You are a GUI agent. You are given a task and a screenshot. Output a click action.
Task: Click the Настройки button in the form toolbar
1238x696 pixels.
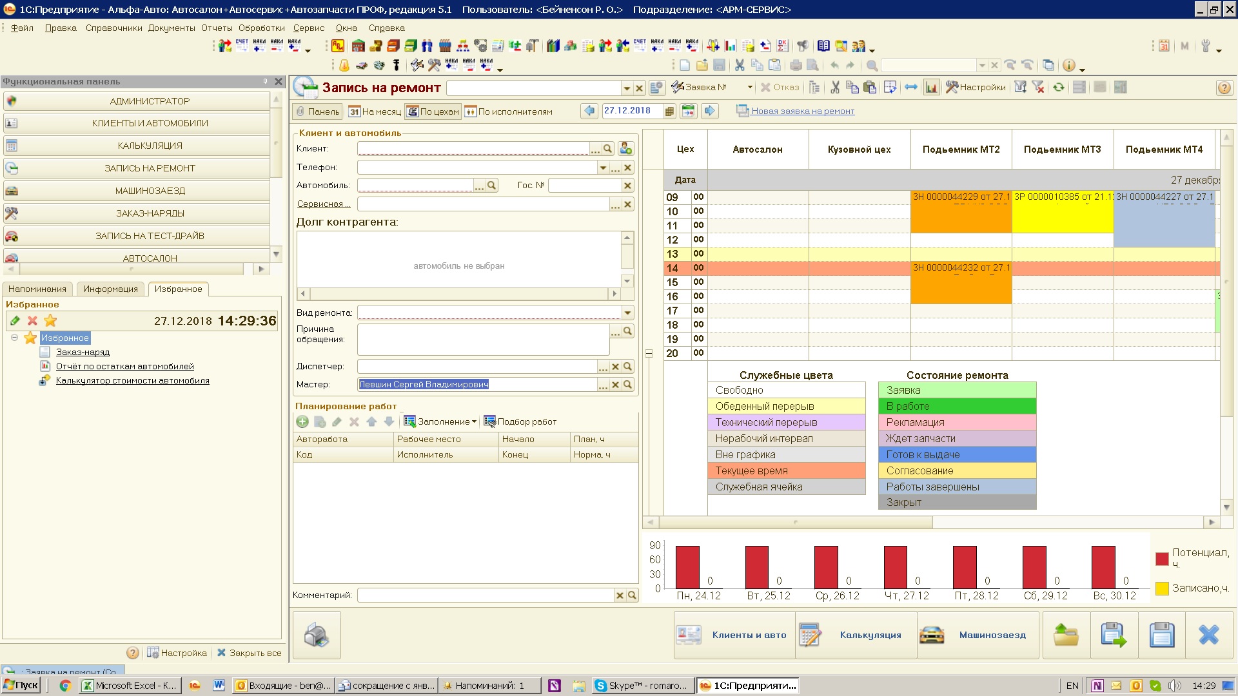coord(976,87)
